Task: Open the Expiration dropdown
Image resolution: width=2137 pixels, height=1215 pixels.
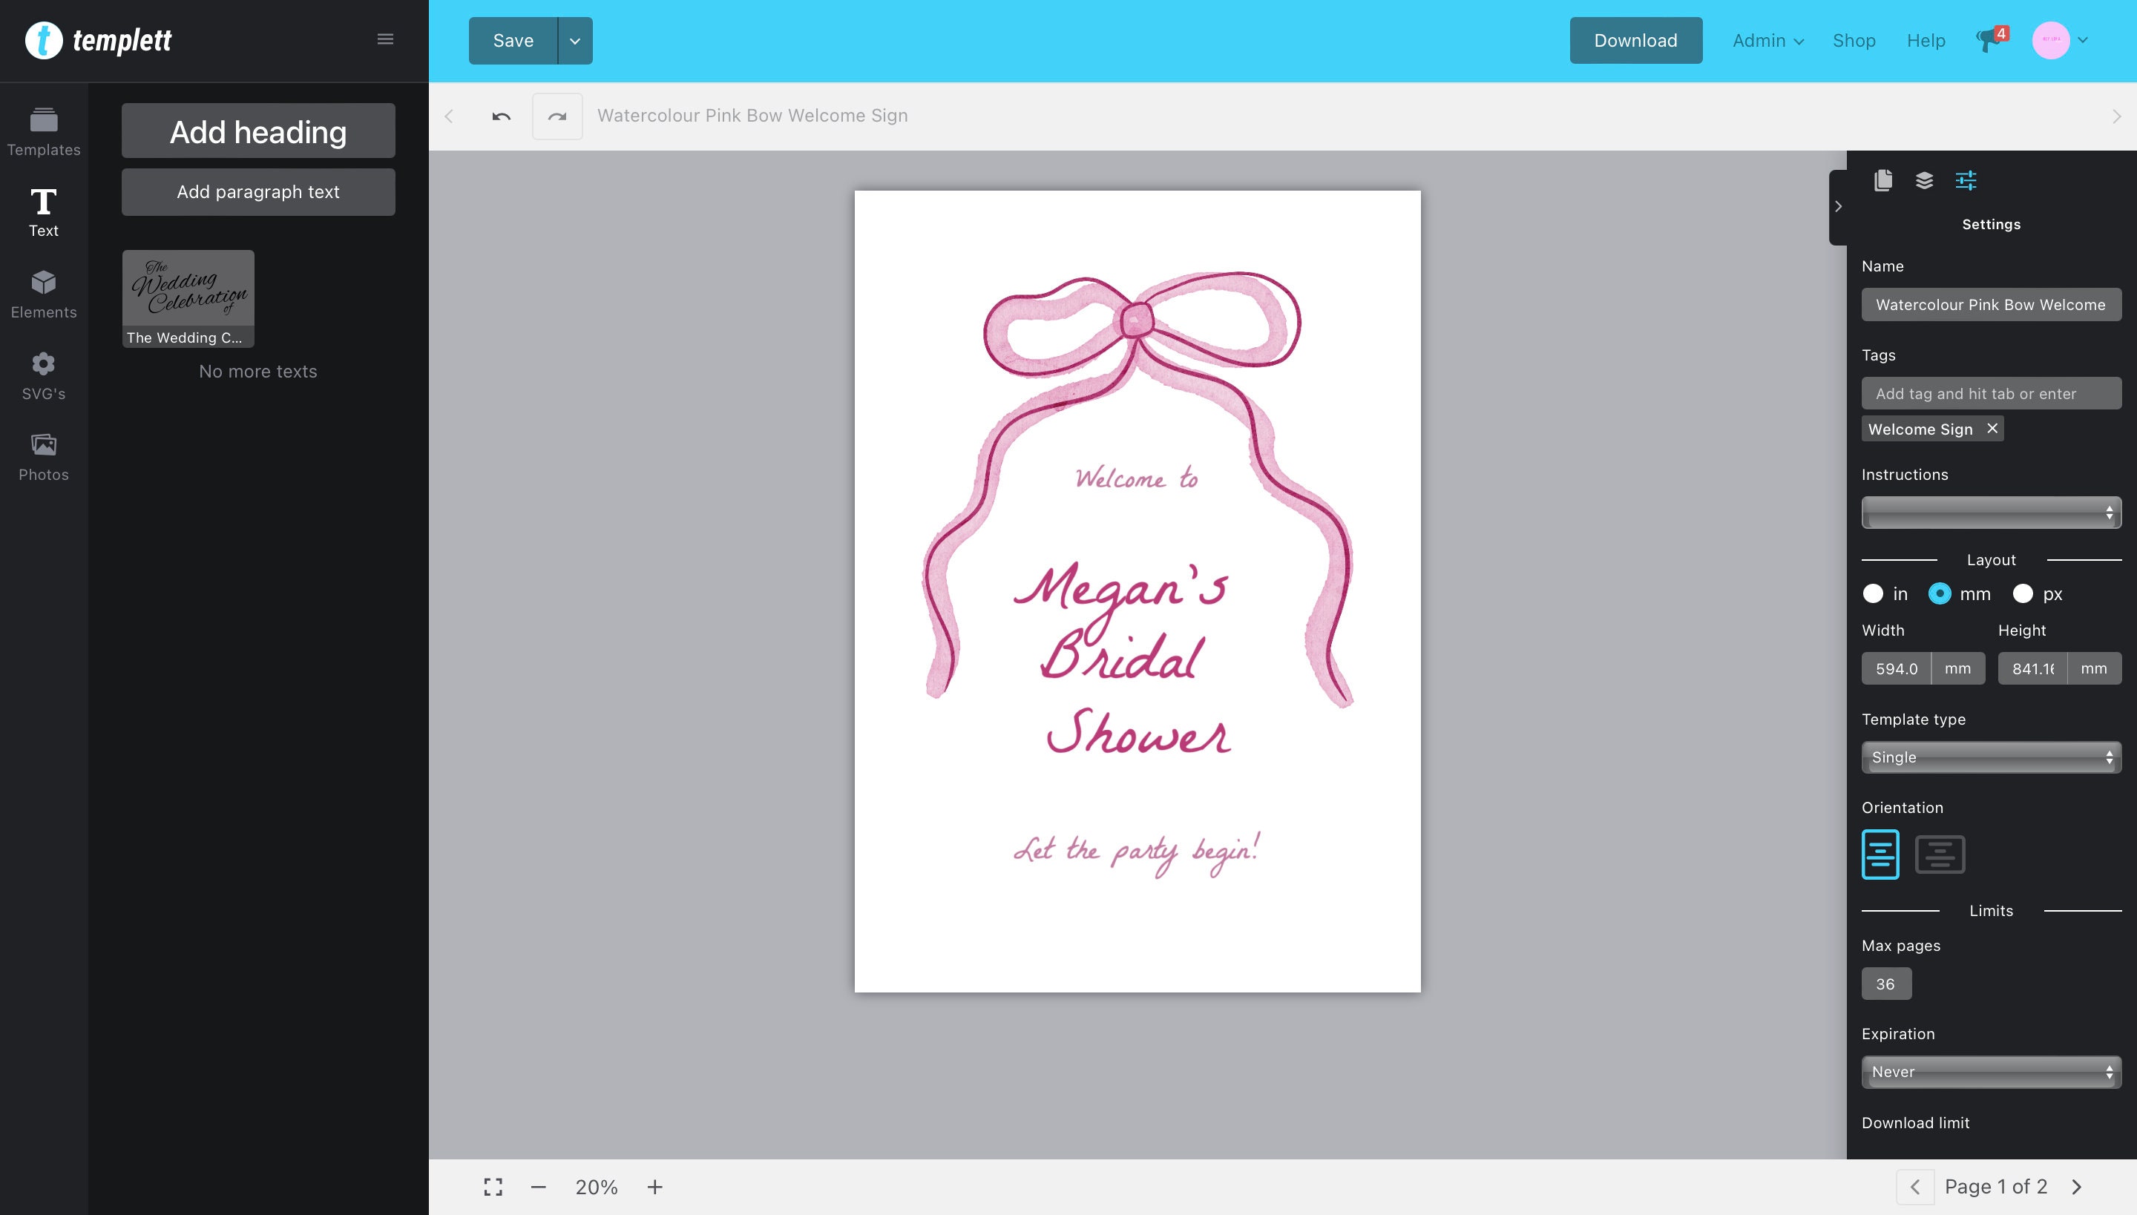Action: (1991, 1071)
